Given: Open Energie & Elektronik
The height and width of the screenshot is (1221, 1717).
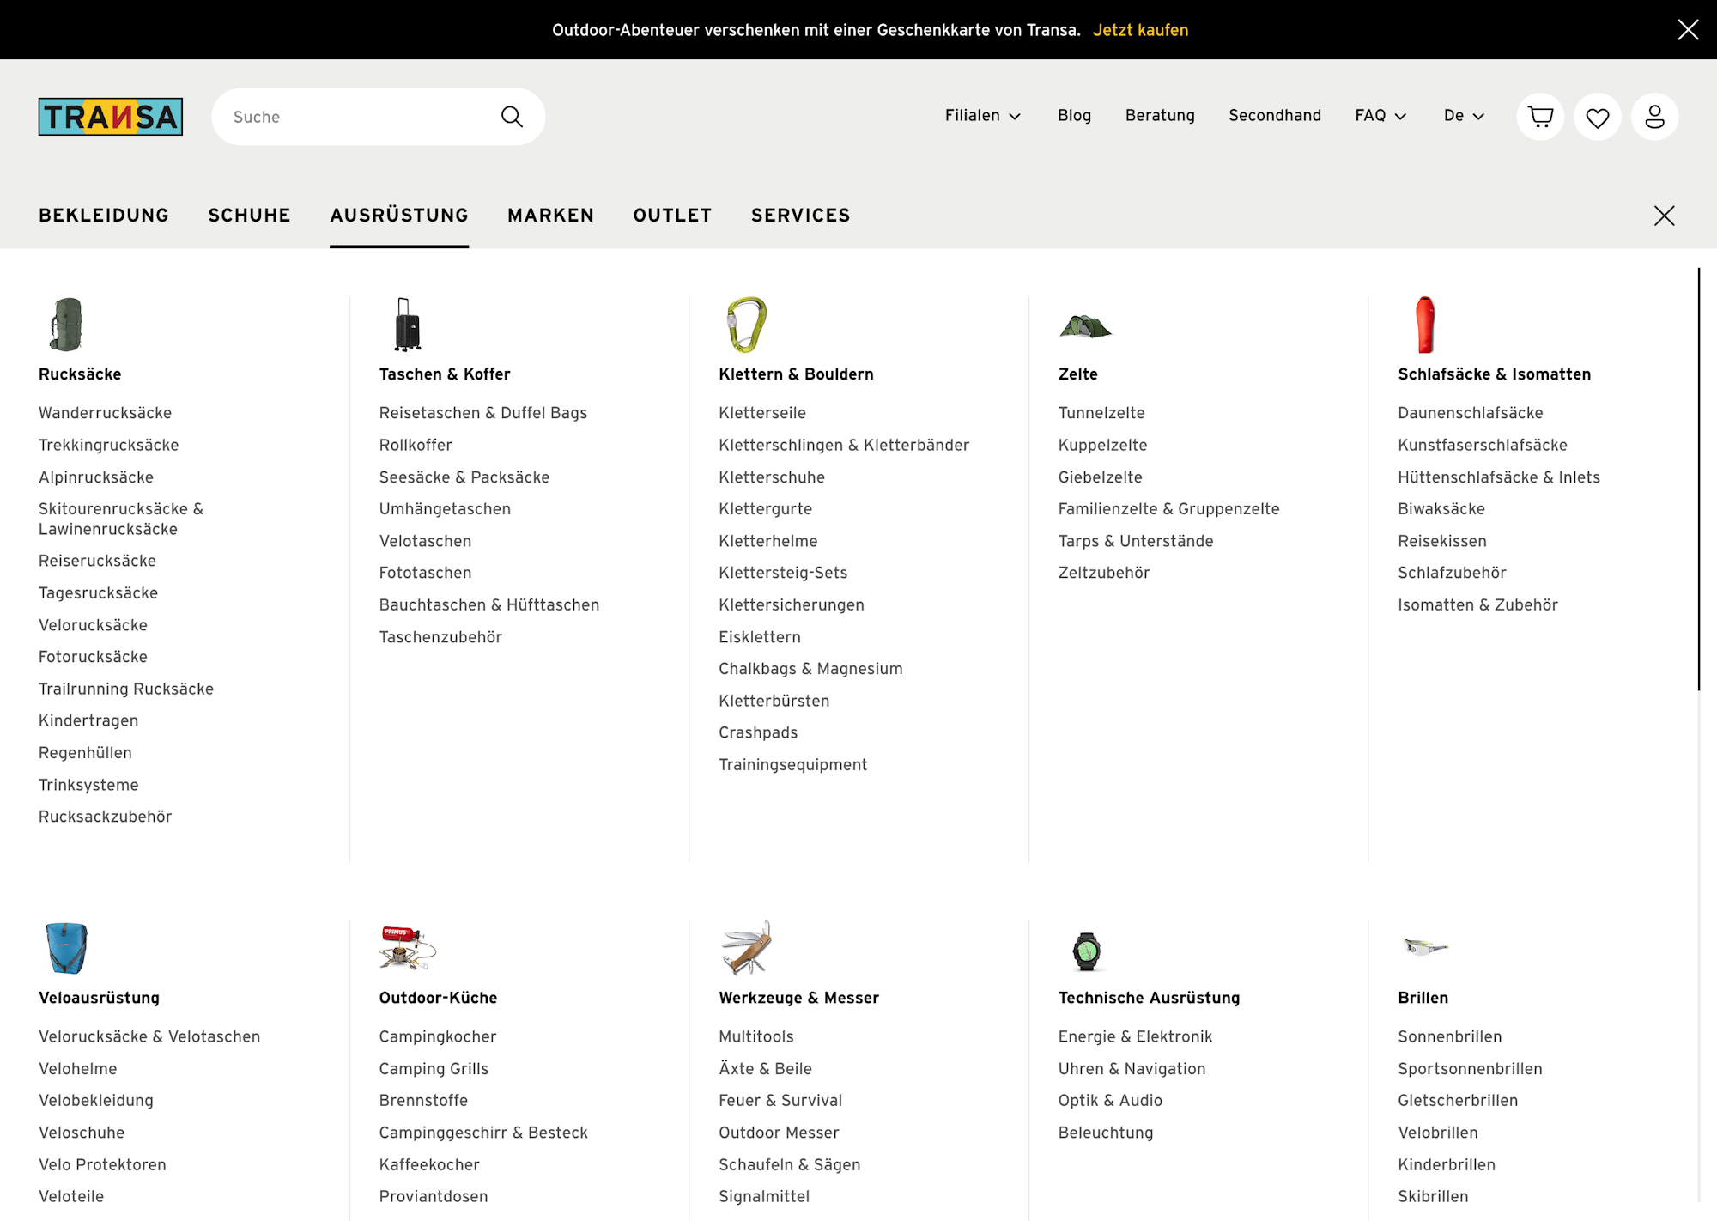Looking at the screenshot, I should [1135, 1036].
